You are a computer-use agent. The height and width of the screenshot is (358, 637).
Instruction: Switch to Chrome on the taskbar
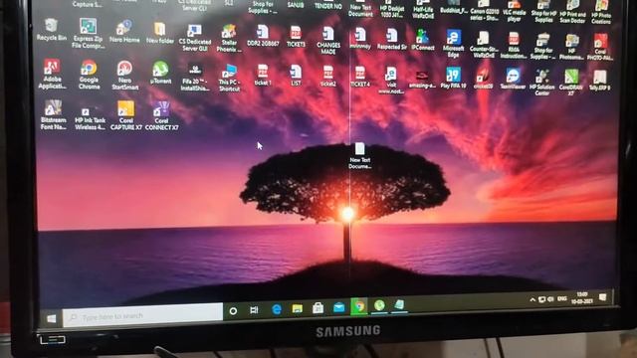(358, 306)
